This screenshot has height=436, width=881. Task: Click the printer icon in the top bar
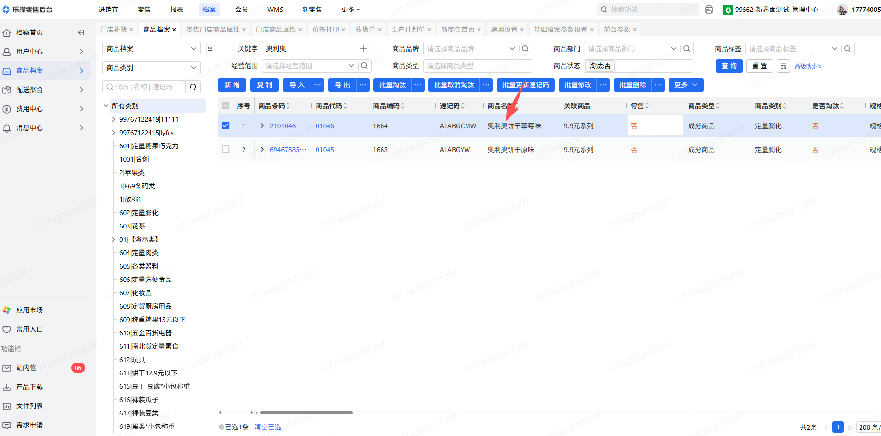709,10
